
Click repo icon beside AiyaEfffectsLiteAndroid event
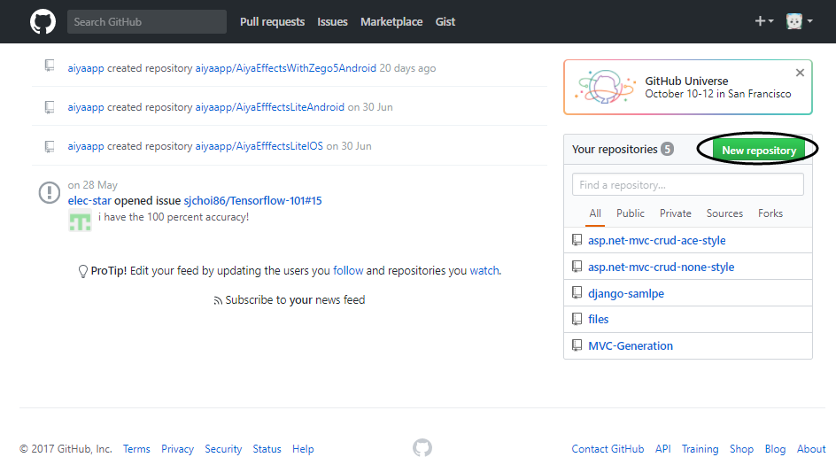coord(50,107)
